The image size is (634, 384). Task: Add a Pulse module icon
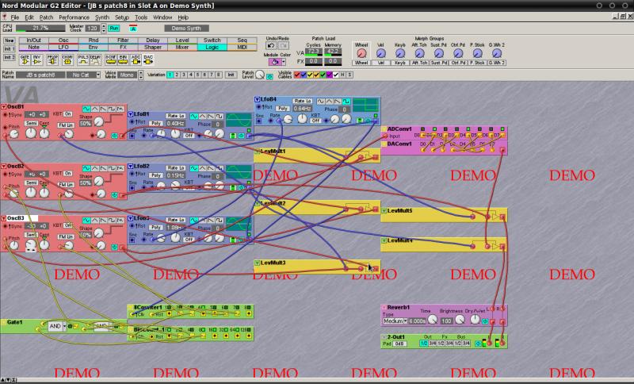point(83,60)
